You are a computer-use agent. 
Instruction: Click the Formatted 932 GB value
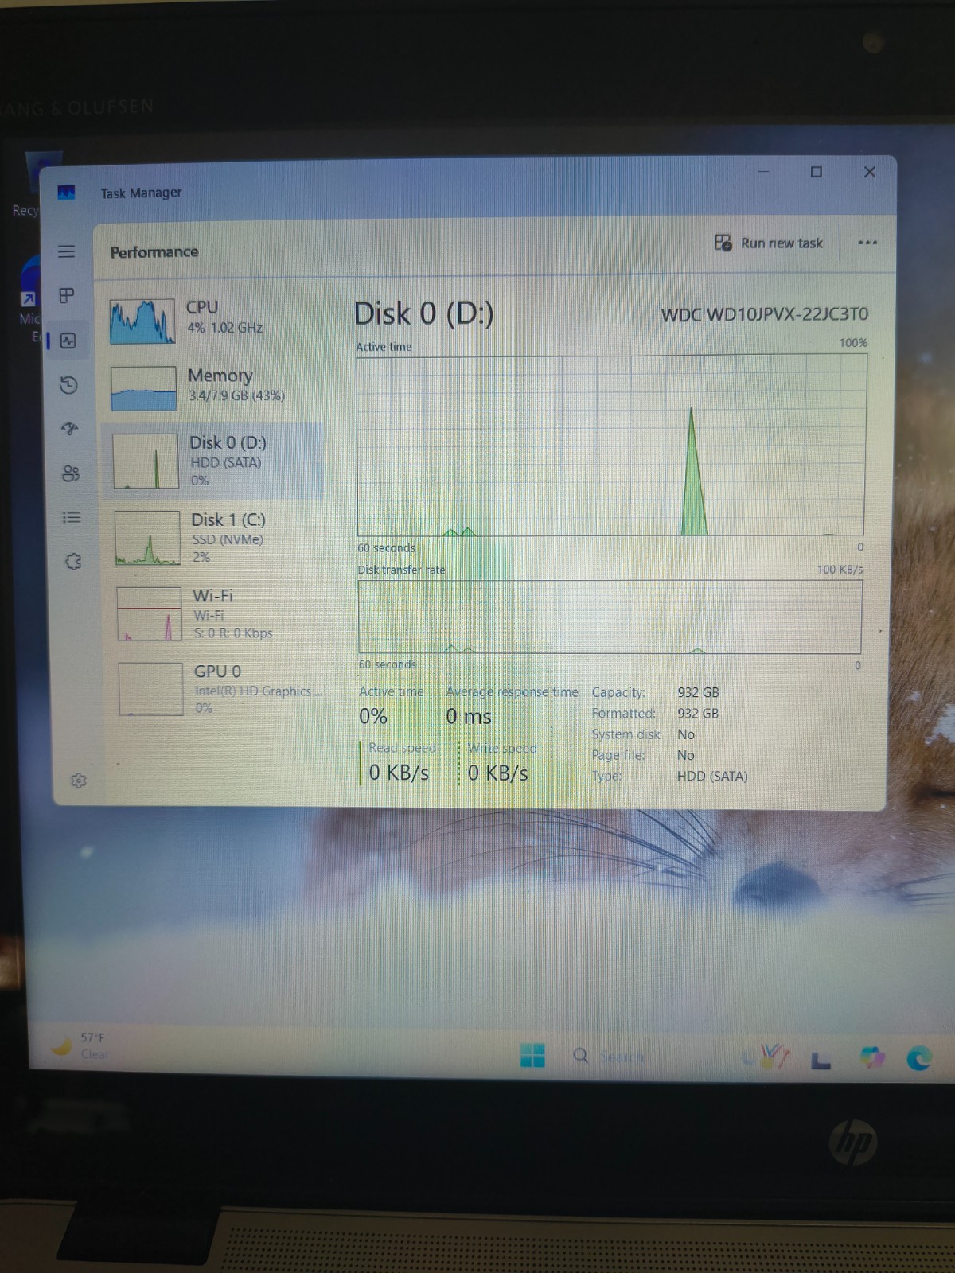(698, 714)
